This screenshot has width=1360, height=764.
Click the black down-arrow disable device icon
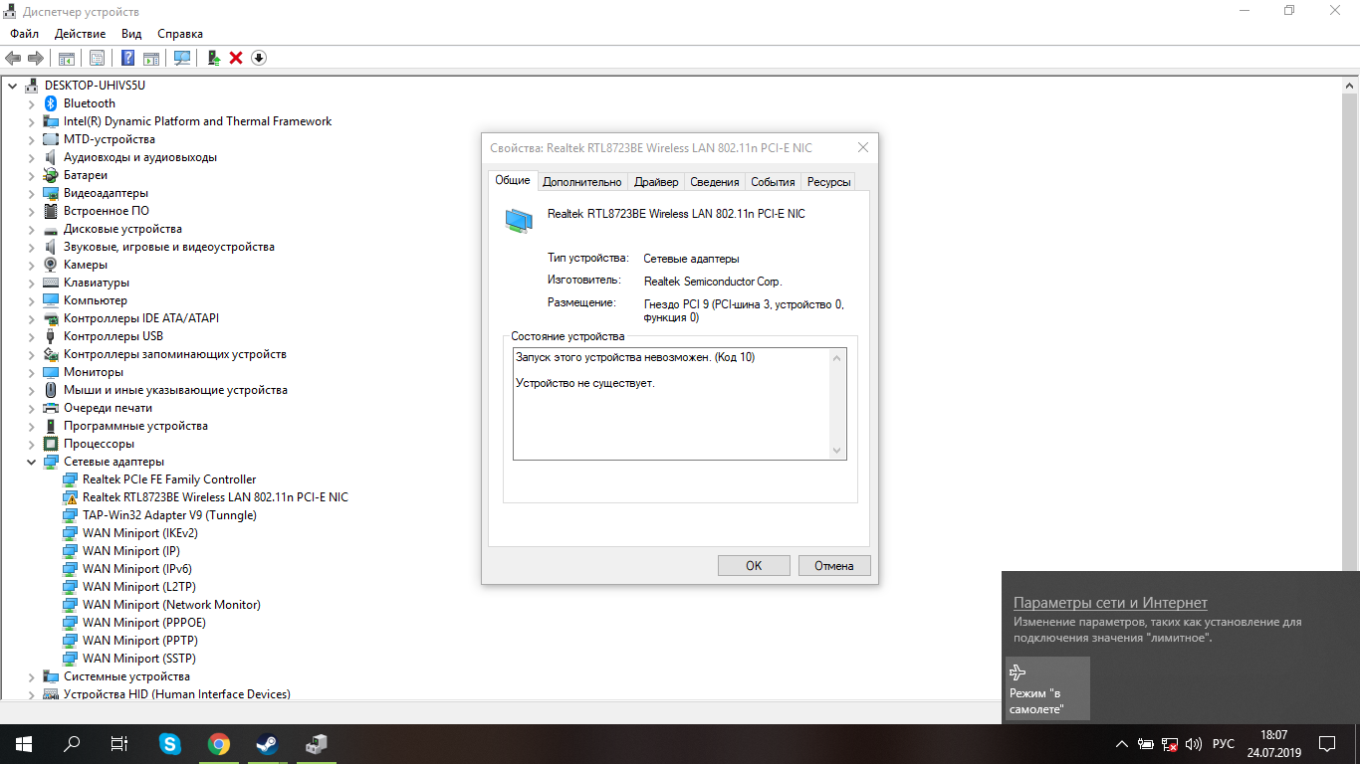point(259,58)
